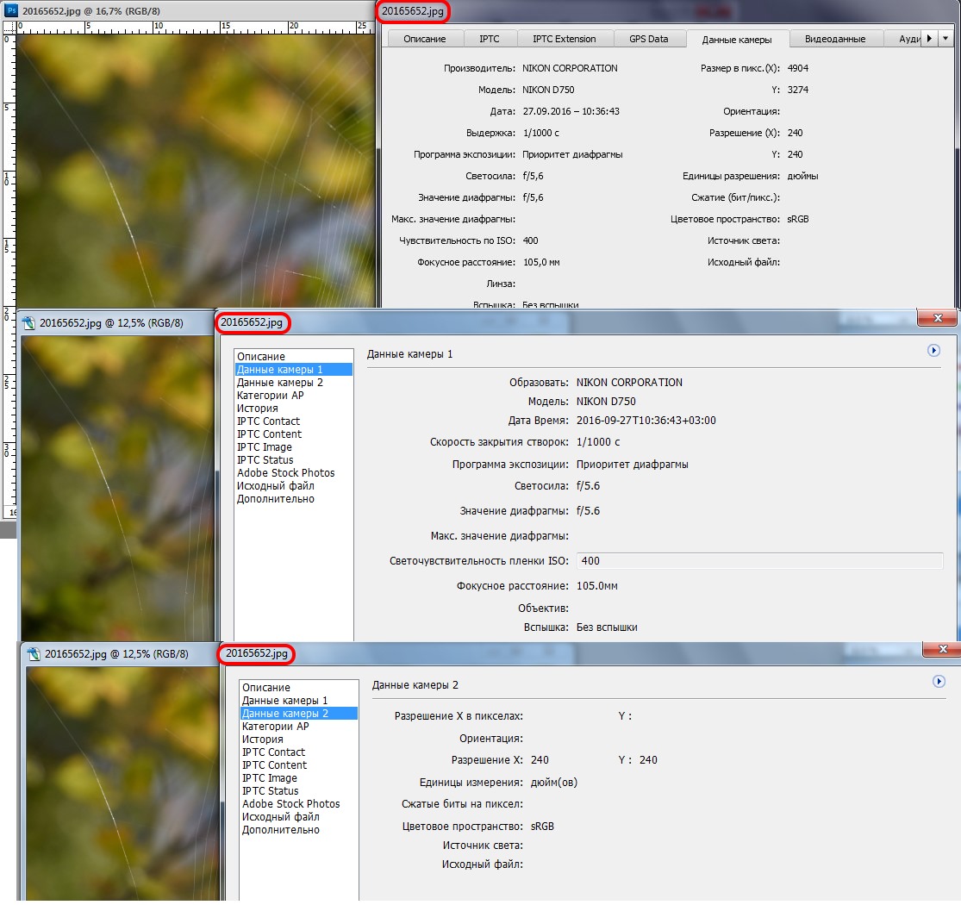This screenshot has height=905, width=961.
Task: Open the round arrow menu of Данные камеры 1 panel
Action: click(x=933, y=351)
